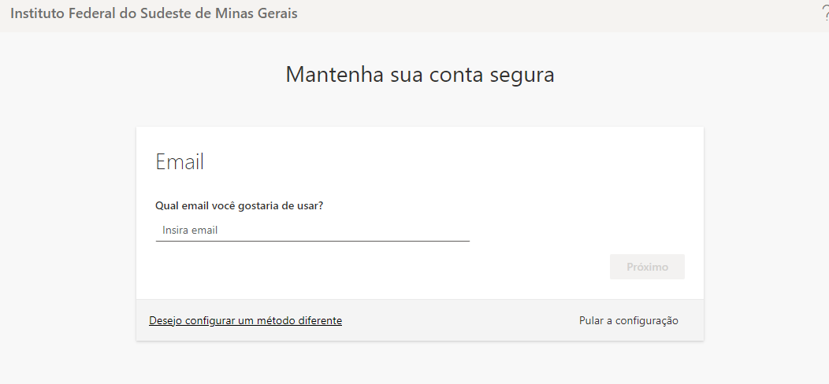Click the Pular a configuração footer link

[x=628, y=320]
